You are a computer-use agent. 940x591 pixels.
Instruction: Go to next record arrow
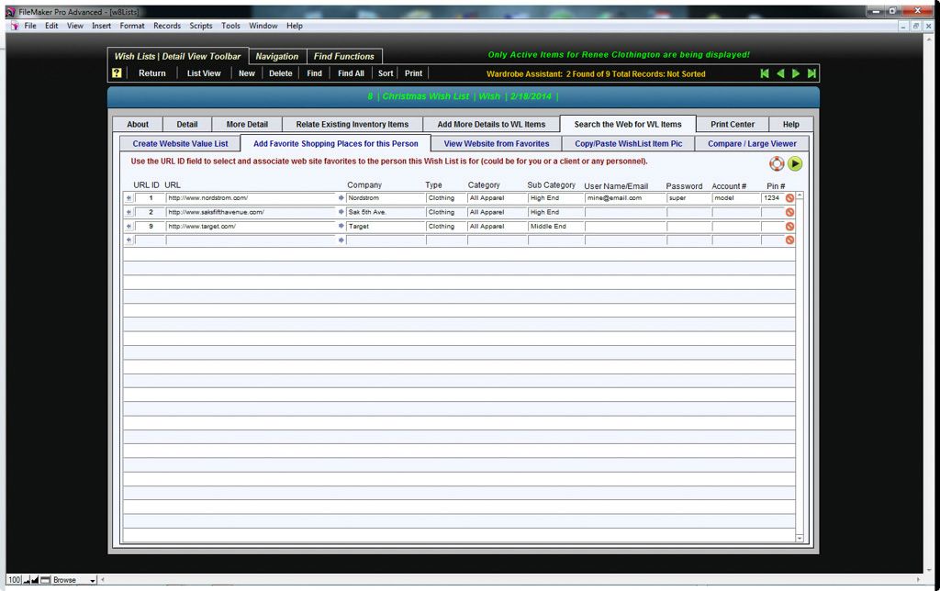coord(796,73)
